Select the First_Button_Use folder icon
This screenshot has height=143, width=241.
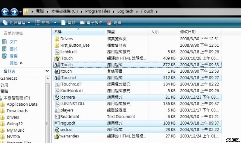[57, 45]
